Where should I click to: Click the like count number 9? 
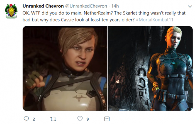click(87, 119)
